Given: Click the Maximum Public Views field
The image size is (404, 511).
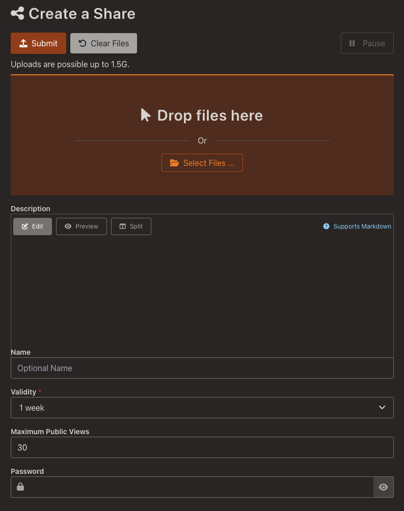Looking at the screenshot, I should (x=202, y=447).
